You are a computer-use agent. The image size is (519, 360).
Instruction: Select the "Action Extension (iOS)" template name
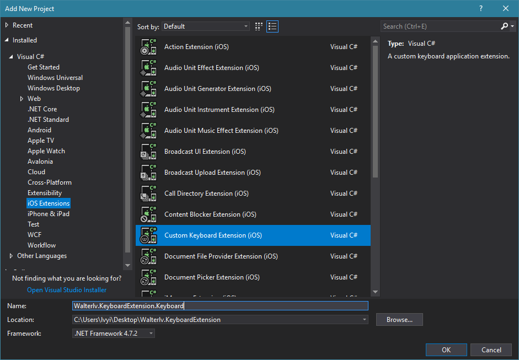point(196,47)
